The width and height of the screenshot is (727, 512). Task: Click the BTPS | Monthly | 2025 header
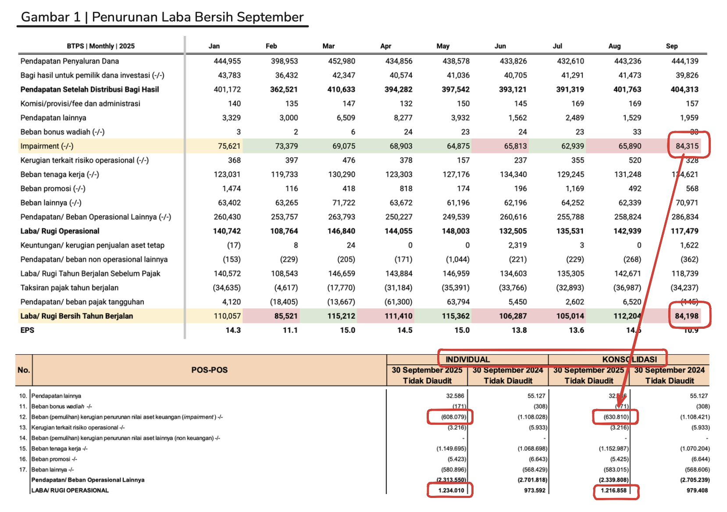(100, 46)
